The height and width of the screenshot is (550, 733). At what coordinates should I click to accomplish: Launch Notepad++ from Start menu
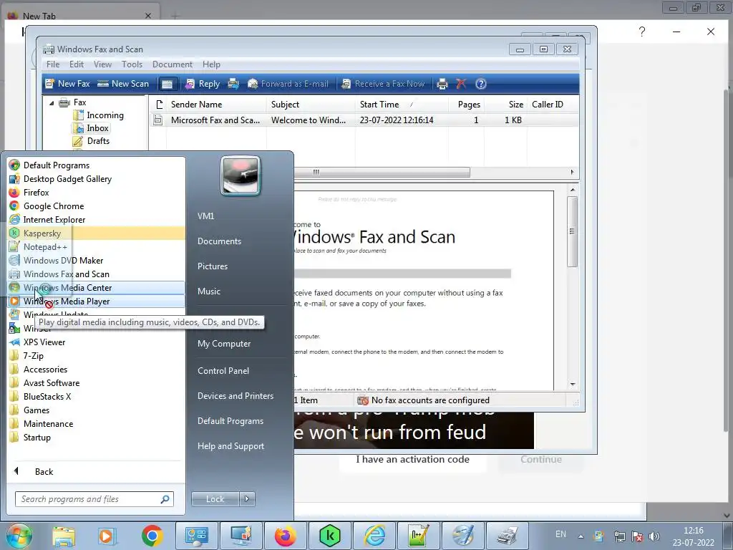pyautogui.click(x=96, y=247)
